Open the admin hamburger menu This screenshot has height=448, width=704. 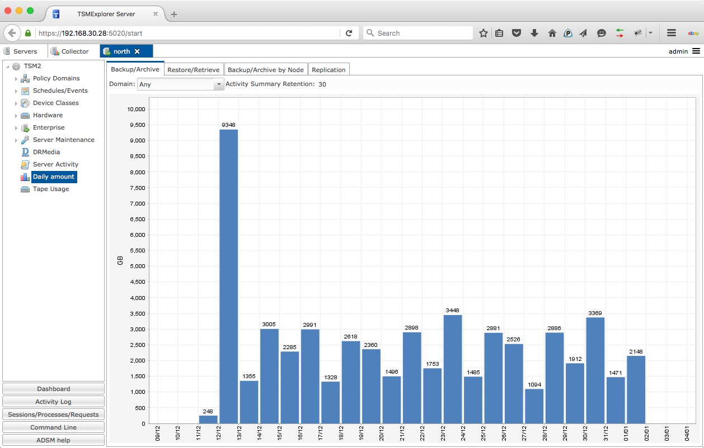pos(696,51)
